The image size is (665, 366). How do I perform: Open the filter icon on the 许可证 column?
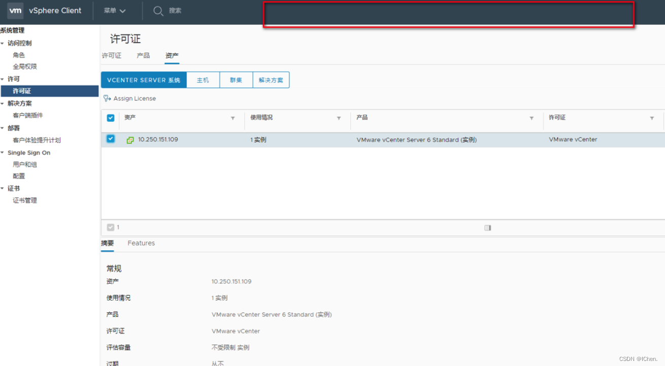652,118
